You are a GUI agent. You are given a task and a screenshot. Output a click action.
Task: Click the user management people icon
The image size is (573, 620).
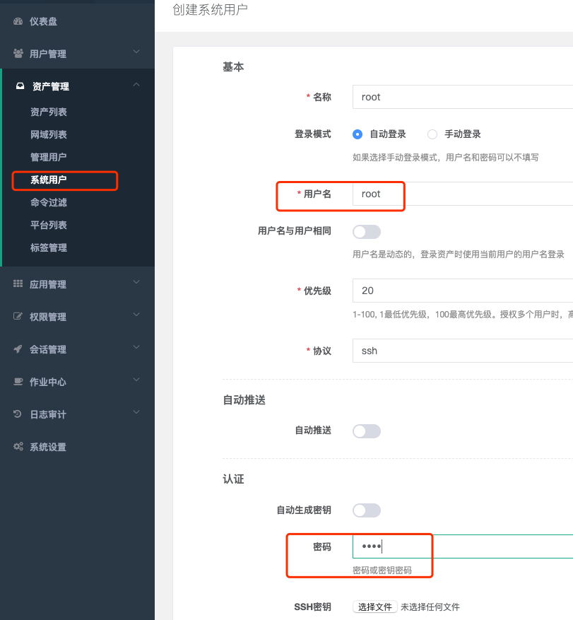[x=18, y=54]
